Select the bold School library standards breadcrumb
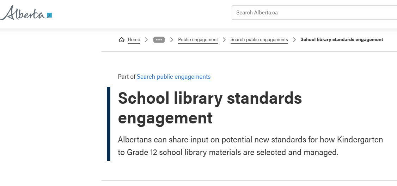This screenshot has height=186, width=397. click(x=342, y=40)
